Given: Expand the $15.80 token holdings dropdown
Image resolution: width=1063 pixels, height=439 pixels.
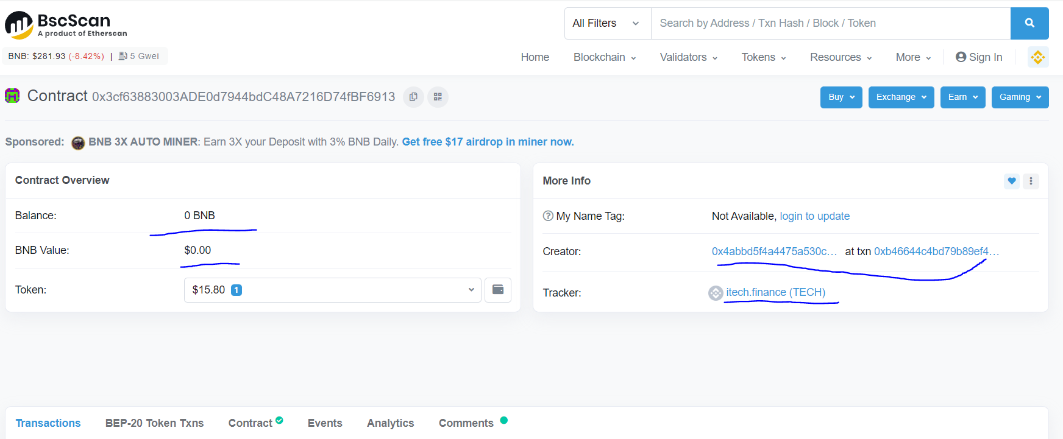Looking at the screenshot, I should pos(333,290).
